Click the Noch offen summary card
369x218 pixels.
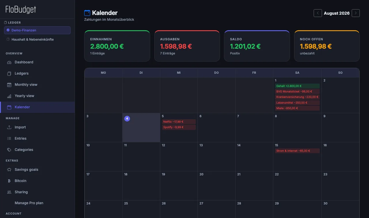pyautogui.click(x=327, y=46)
